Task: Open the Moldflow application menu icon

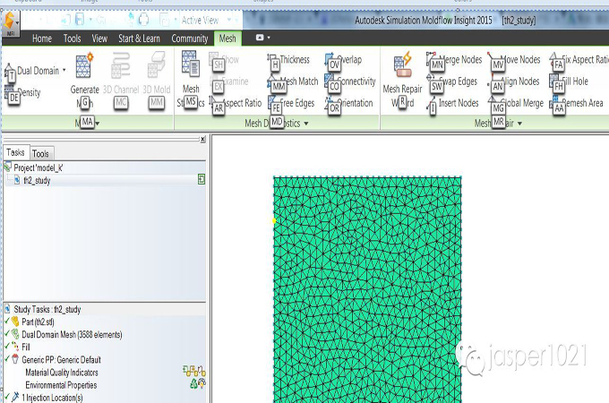Action: (x=10, y=22)
